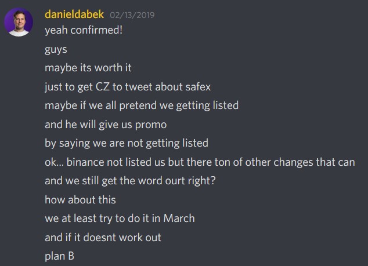This screenshot has height=266, width=368.
Task: Select 'by saying we are not getting listed'
Action: (127, 143)
